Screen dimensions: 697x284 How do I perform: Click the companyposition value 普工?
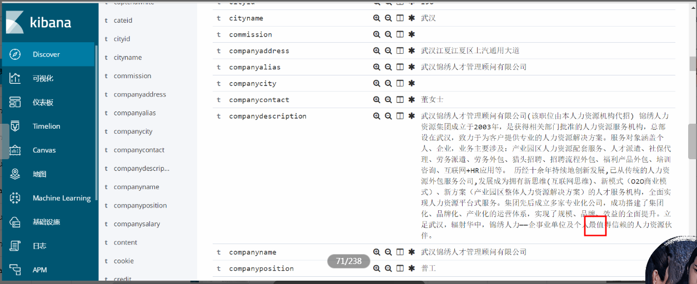pos(428,268)
